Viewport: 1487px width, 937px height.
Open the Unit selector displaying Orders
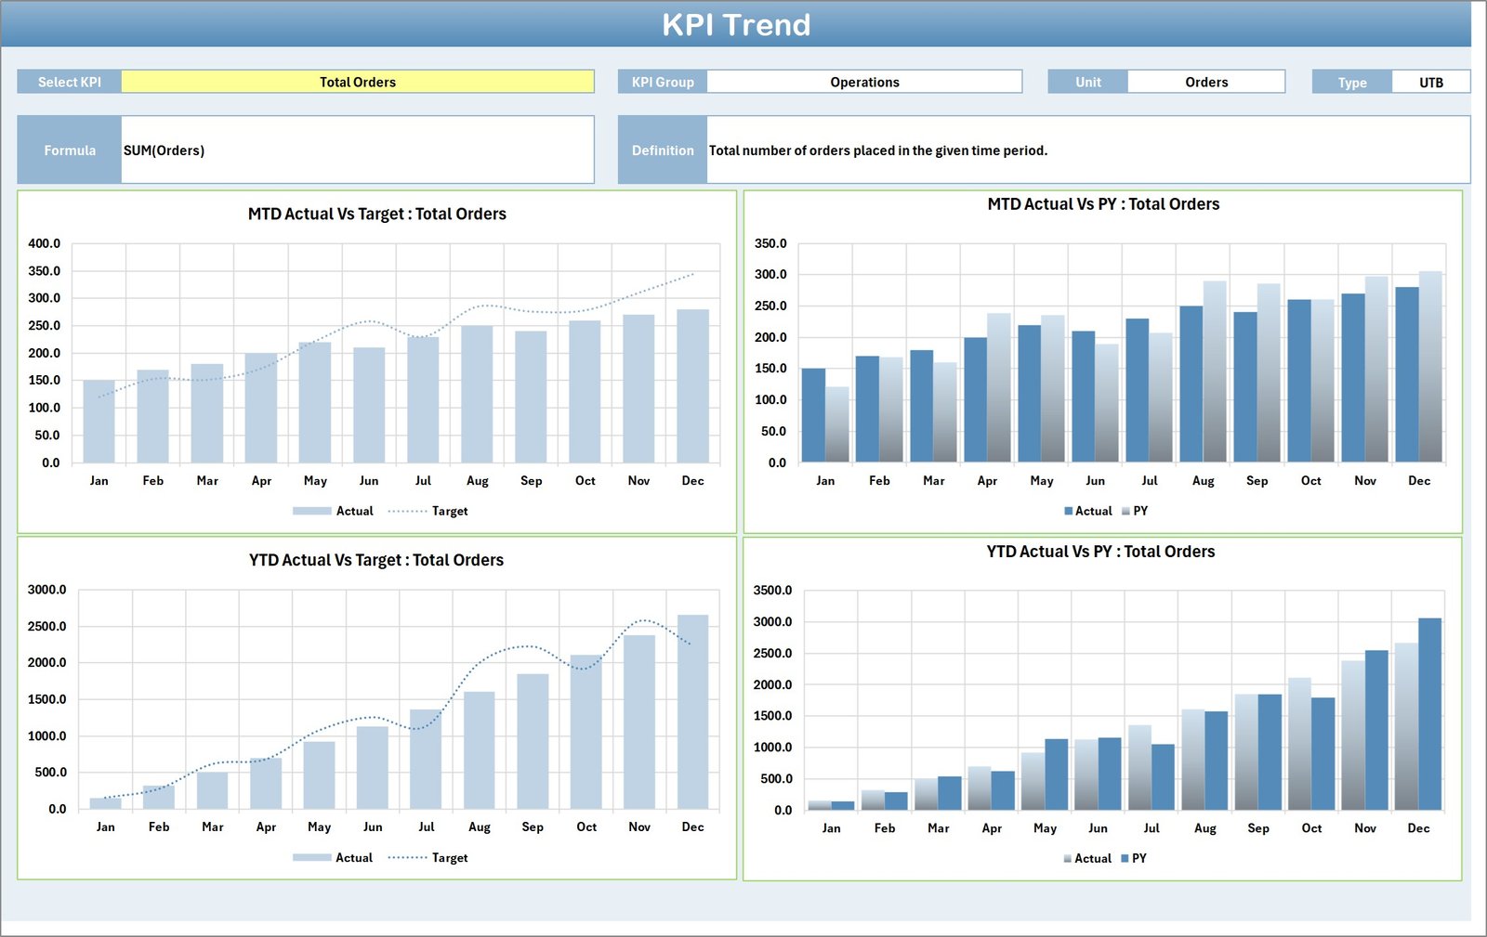pyautogui.click(x=1205, y=82)
